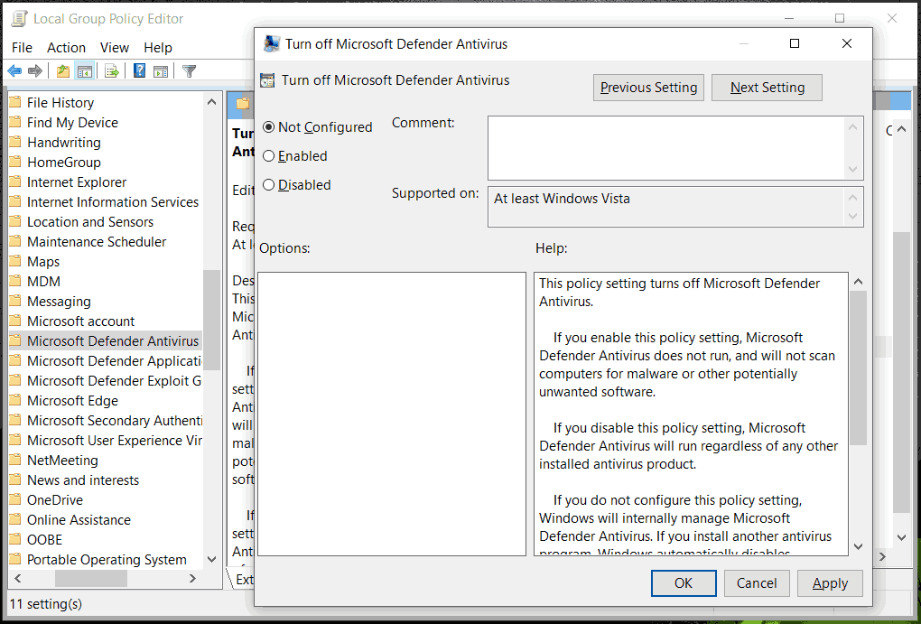Open the Help menu
This screenshot has width=921, height=624.
point(158,48)
